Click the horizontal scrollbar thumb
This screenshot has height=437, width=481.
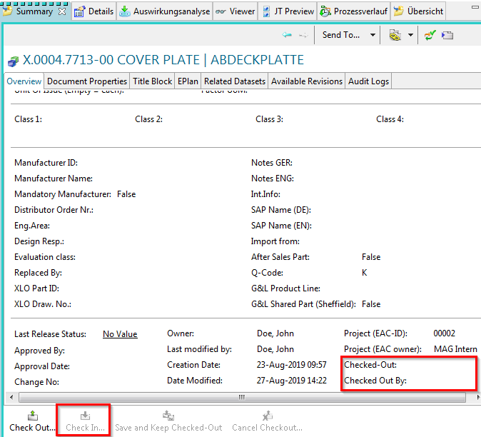(x=241, y=396)
